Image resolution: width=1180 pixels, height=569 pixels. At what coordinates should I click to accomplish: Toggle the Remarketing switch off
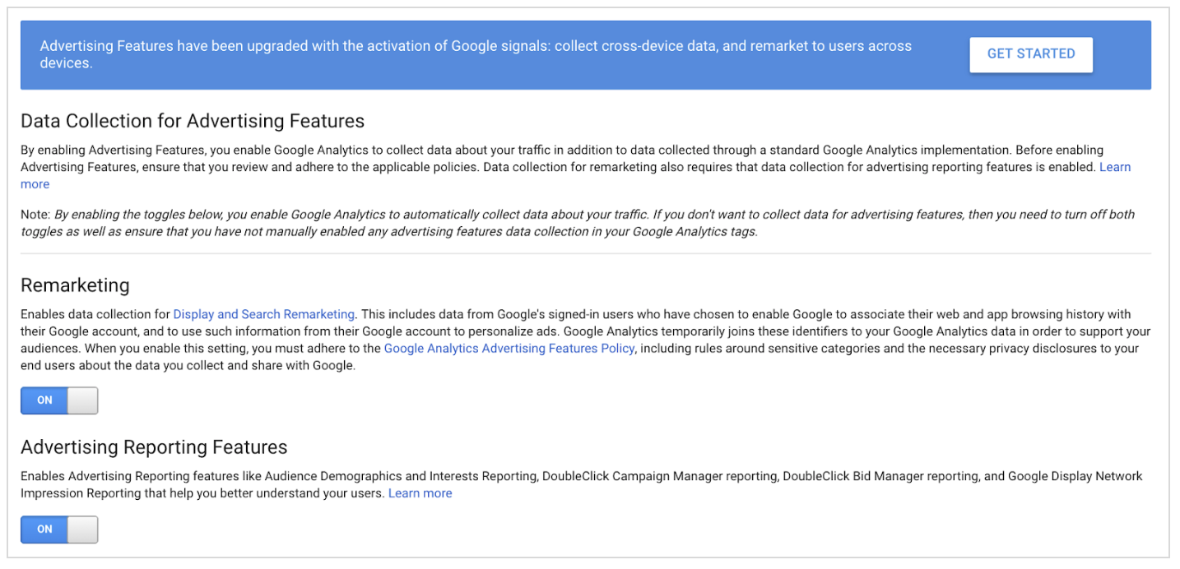tap(59, 400)
